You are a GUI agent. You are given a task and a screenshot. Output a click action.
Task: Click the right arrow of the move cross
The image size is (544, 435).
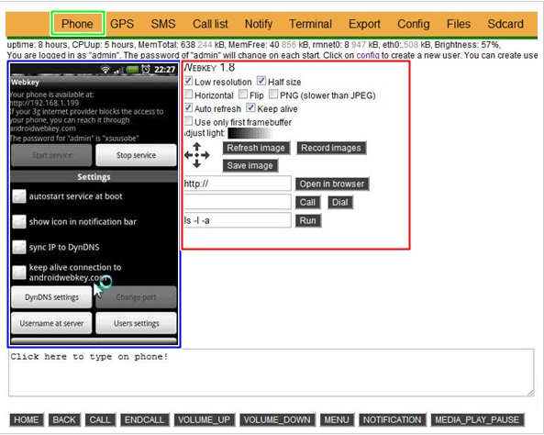click(x=205, y=155)
